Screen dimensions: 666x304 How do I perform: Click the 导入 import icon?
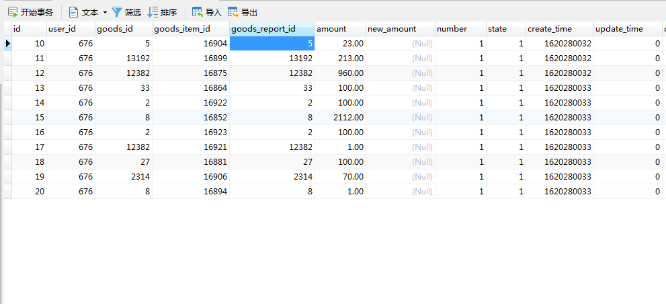(198, 12)
